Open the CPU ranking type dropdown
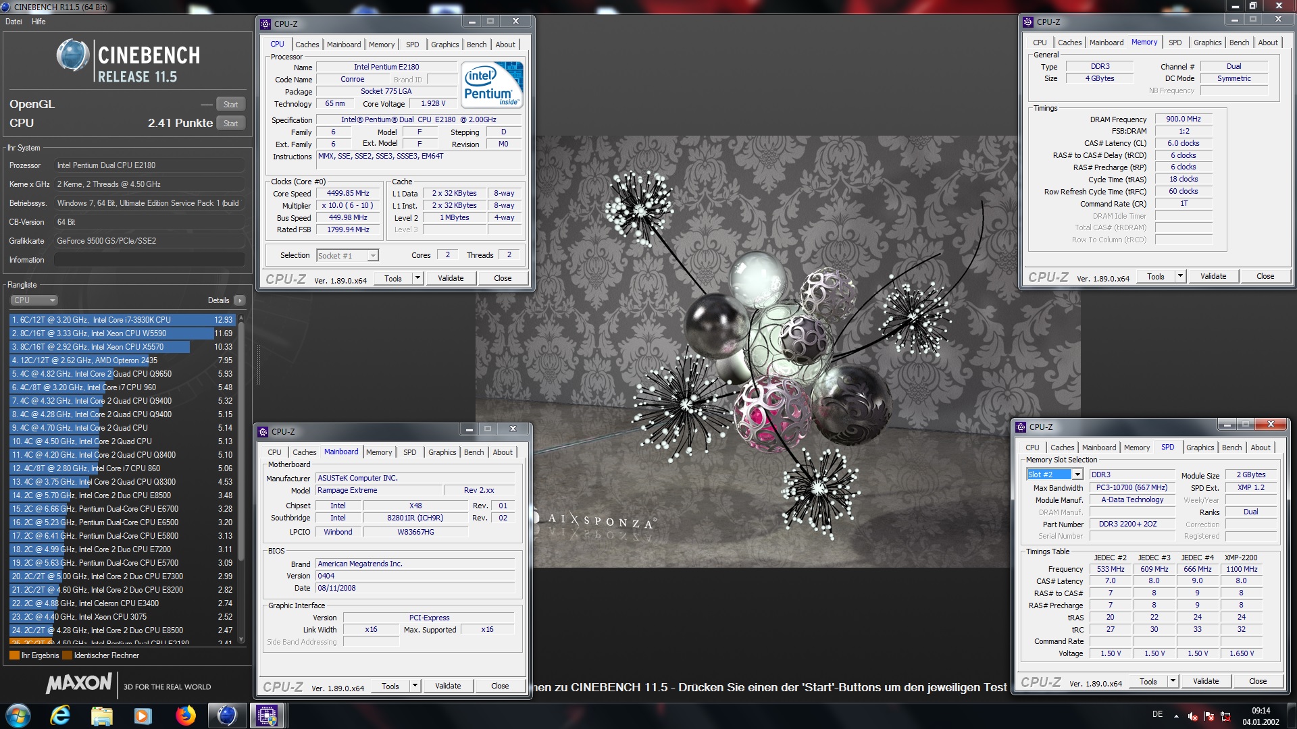The width and height of the screenshot is (1297, 729). (x=34, y=300)
